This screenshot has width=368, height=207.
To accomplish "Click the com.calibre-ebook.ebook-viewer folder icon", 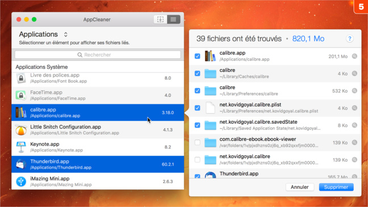I will 210,142.
